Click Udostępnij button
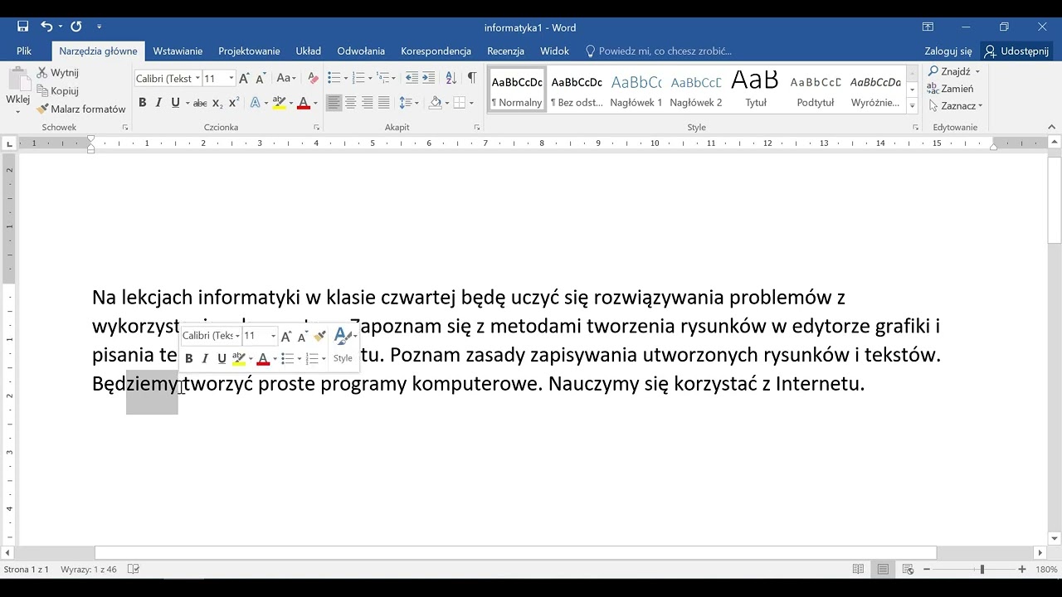Image resolution: width=1062 pixels, height=597 pixels. (1016, 51)
